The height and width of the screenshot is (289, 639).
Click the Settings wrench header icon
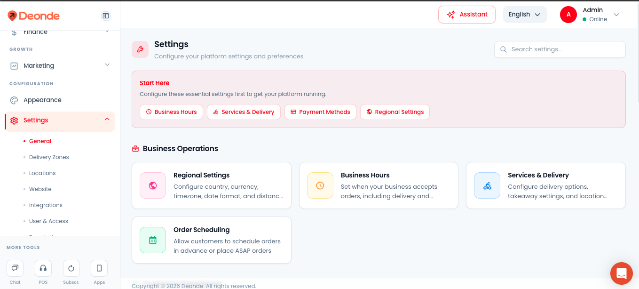pyautogui.click(x=140, y=49)
